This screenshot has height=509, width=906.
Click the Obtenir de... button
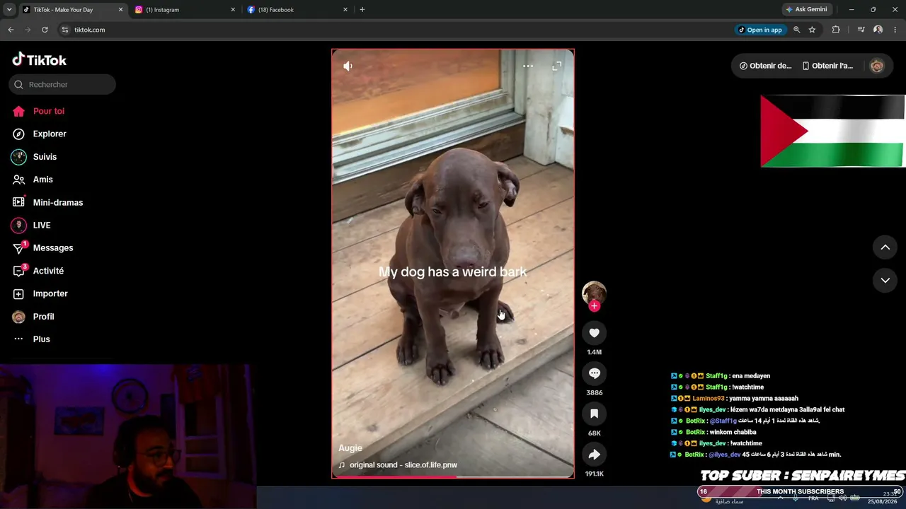766,66
